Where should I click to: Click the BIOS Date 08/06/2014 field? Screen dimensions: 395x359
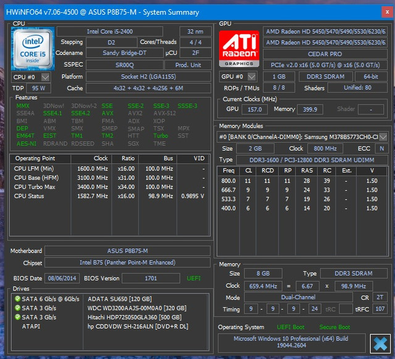(62, 278)
